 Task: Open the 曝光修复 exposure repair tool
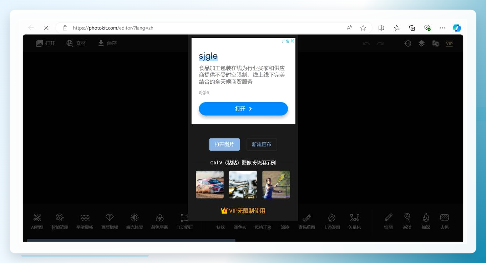coord(135,221)
